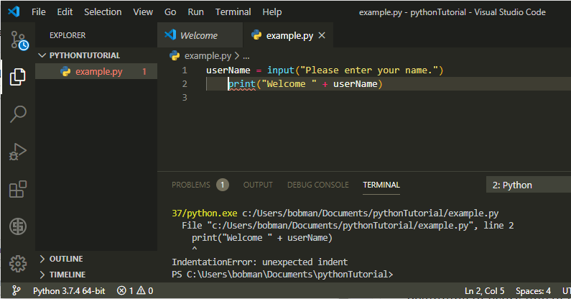Click the input function call on line 1
Image resolution: width=571 pixels, height=299 pixels.
tap(281, 70)
